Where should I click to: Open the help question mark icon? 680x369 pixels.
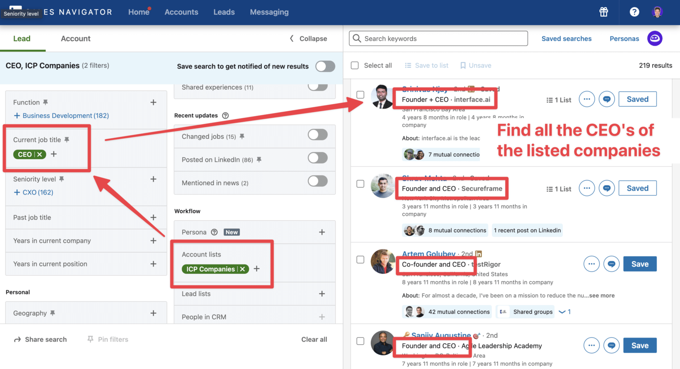pos(634,12)
